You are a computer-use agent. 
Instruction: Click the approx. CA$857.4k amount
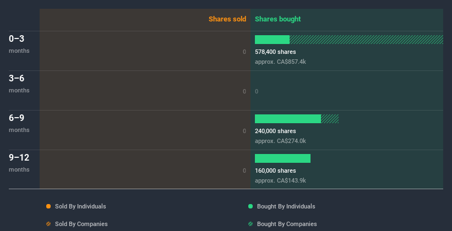pos(280,62)
